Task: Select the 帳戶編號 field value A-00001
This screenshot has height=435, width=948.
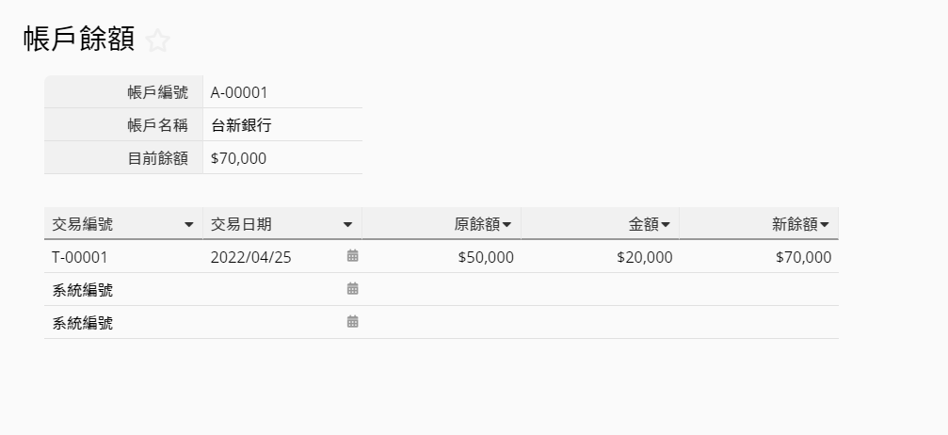Action: pos(240,92)
